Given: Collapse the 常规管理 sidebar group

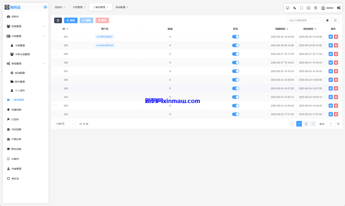Looking at the screenshot, I should tap(25, 64).
